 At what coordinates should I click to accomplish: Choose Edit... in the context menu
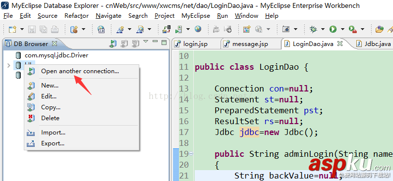click(x=82, y=96)
